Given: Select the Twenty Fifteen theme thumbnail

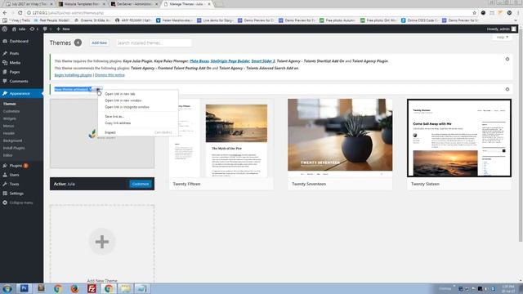Looking at the screenshot, I should pos(221,138).
